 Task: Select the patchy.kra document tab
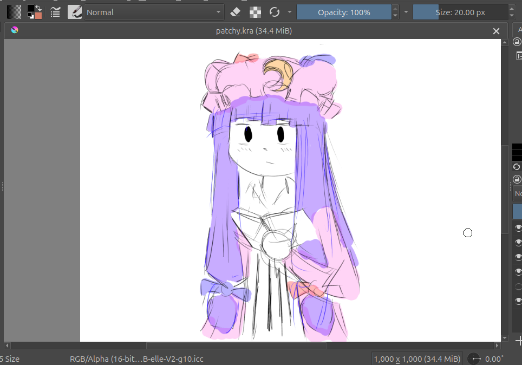point(253,31)
